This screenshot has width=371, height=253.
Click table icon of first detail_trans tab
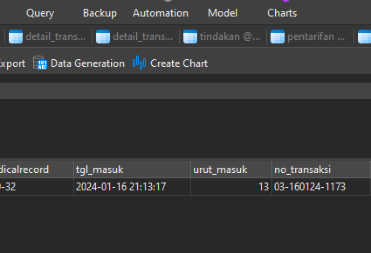pyautogui.click(x=16, y=36)
